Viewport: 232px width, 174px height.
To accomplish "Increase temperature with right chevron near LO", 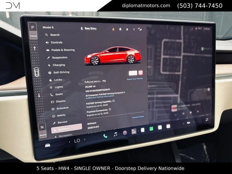I will [x=84, y=140].
